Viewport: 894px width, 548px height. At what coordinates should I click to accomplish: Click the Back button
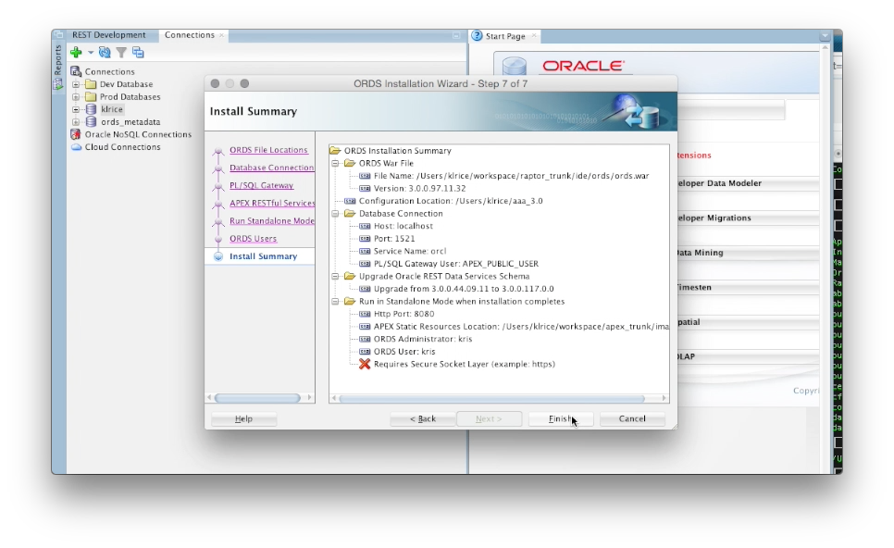(x=423, y=419)
